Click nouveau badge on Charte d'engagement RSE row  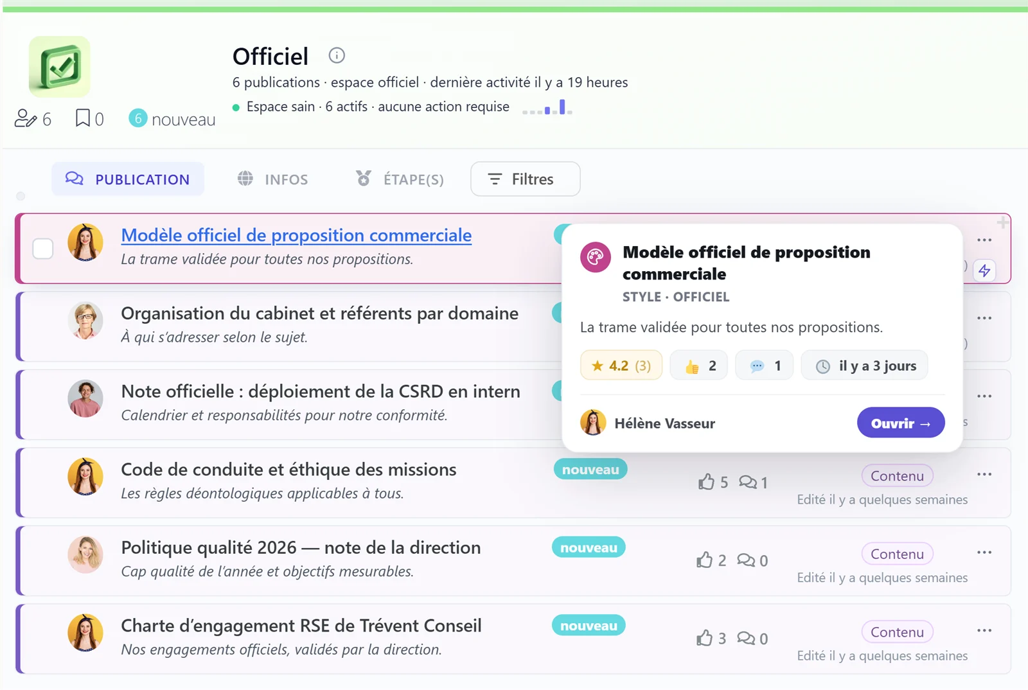pos(589,626)
